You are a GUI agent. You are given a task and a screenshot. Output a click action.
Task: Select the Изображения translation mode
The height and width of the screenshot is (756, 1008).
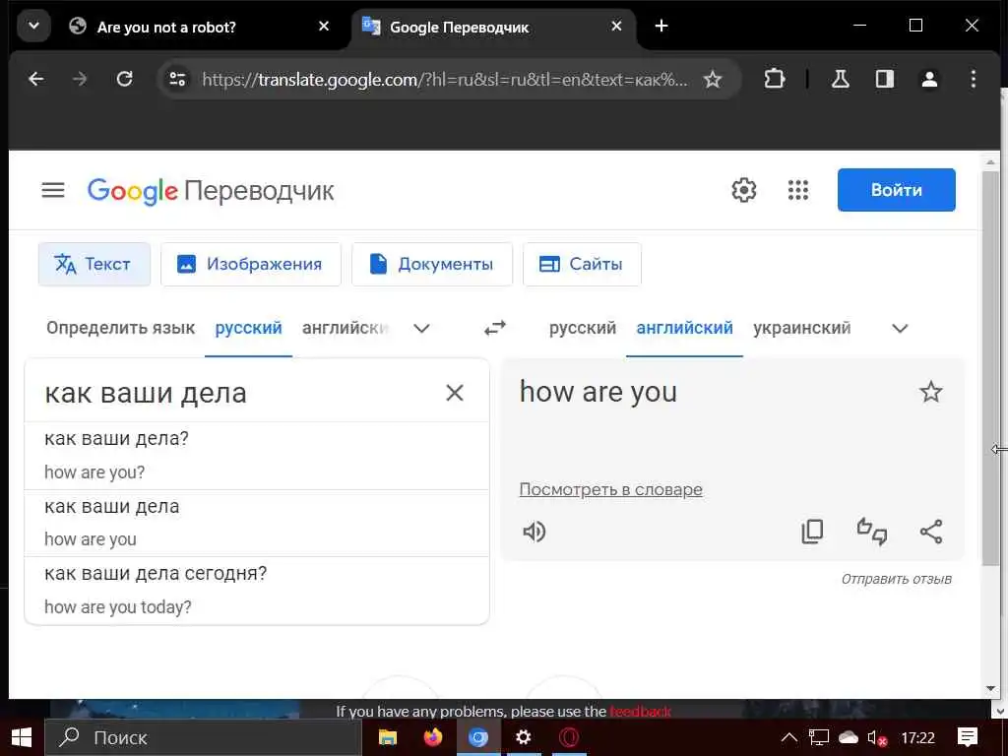point(251,264)
